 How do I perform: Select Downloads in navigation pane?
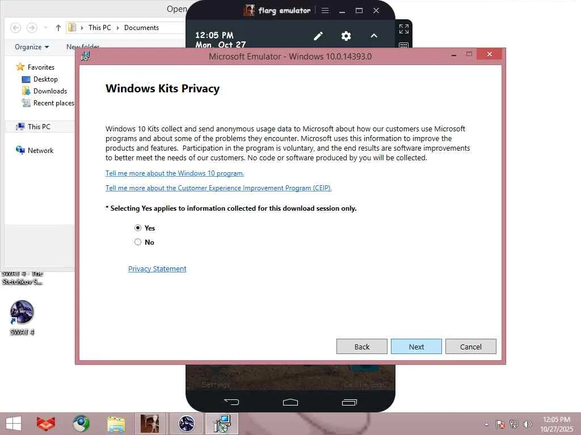(44, 91)
